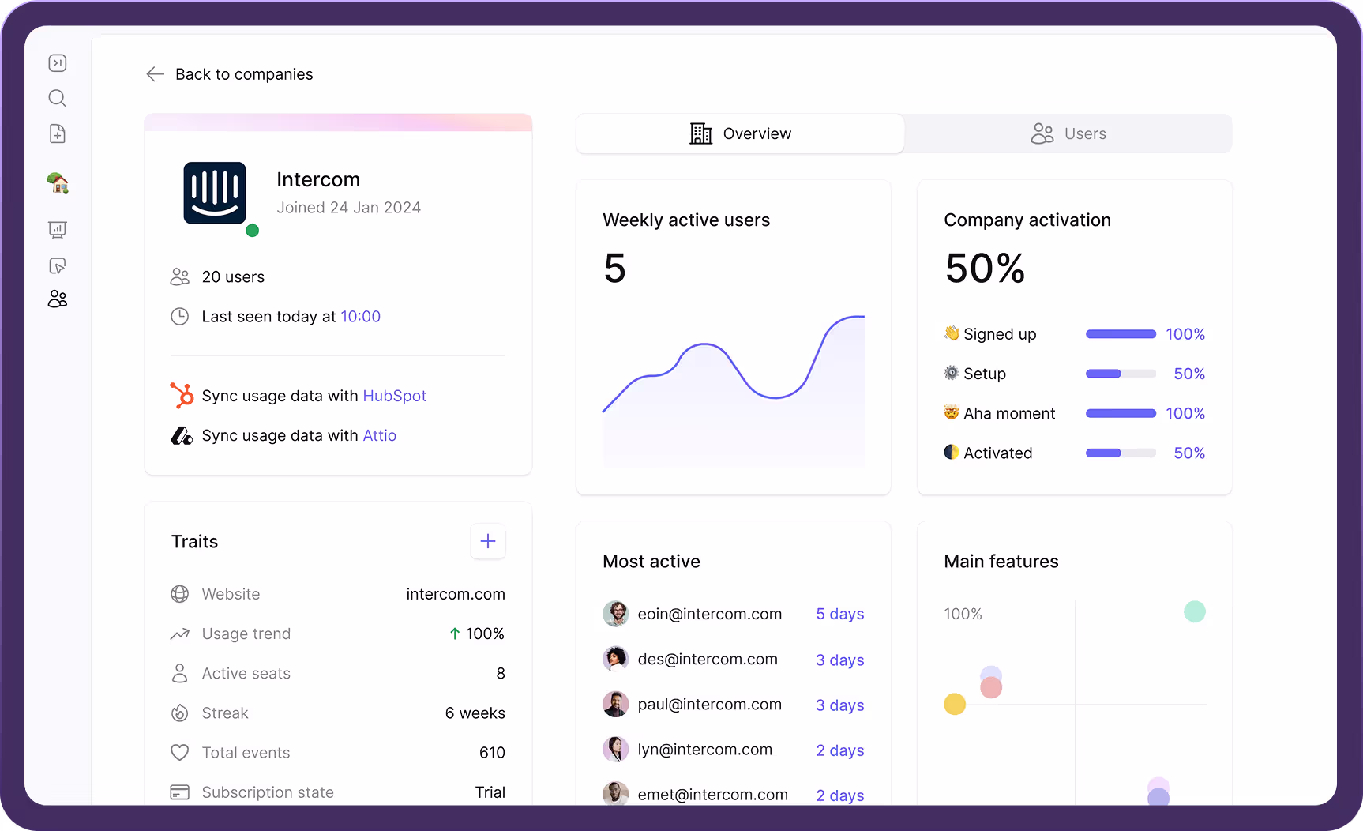Click avatar of lyn@intercom.com
The image size is (1363, 831).
tap(616, 749)
